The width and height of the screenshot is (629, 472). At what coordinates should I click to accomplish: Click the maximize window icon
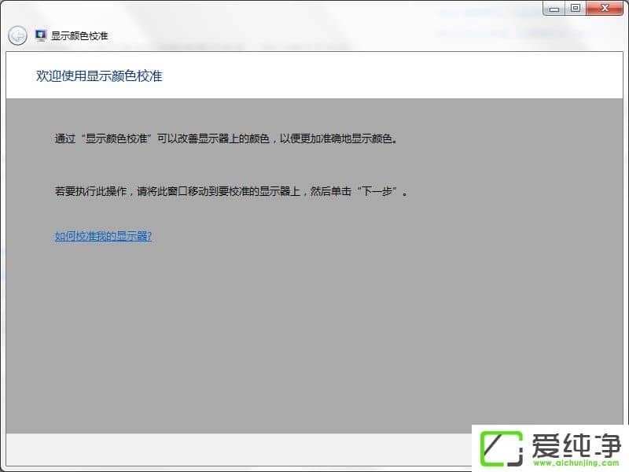[574, 9]
